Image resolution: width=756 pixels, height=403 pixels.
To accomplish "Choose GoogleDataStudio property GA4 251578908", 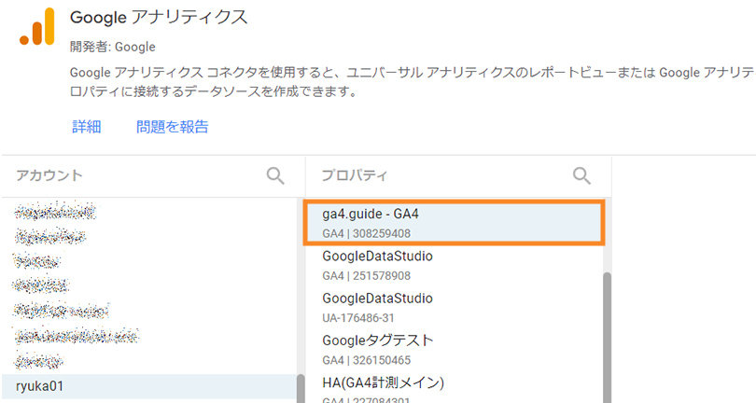I will (x=454, y=266).
